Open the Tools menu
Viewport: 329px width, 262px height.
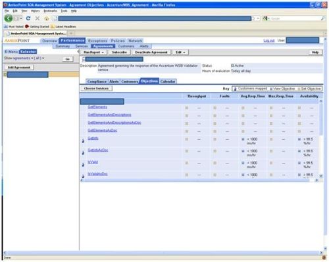[x=64, y=11]
